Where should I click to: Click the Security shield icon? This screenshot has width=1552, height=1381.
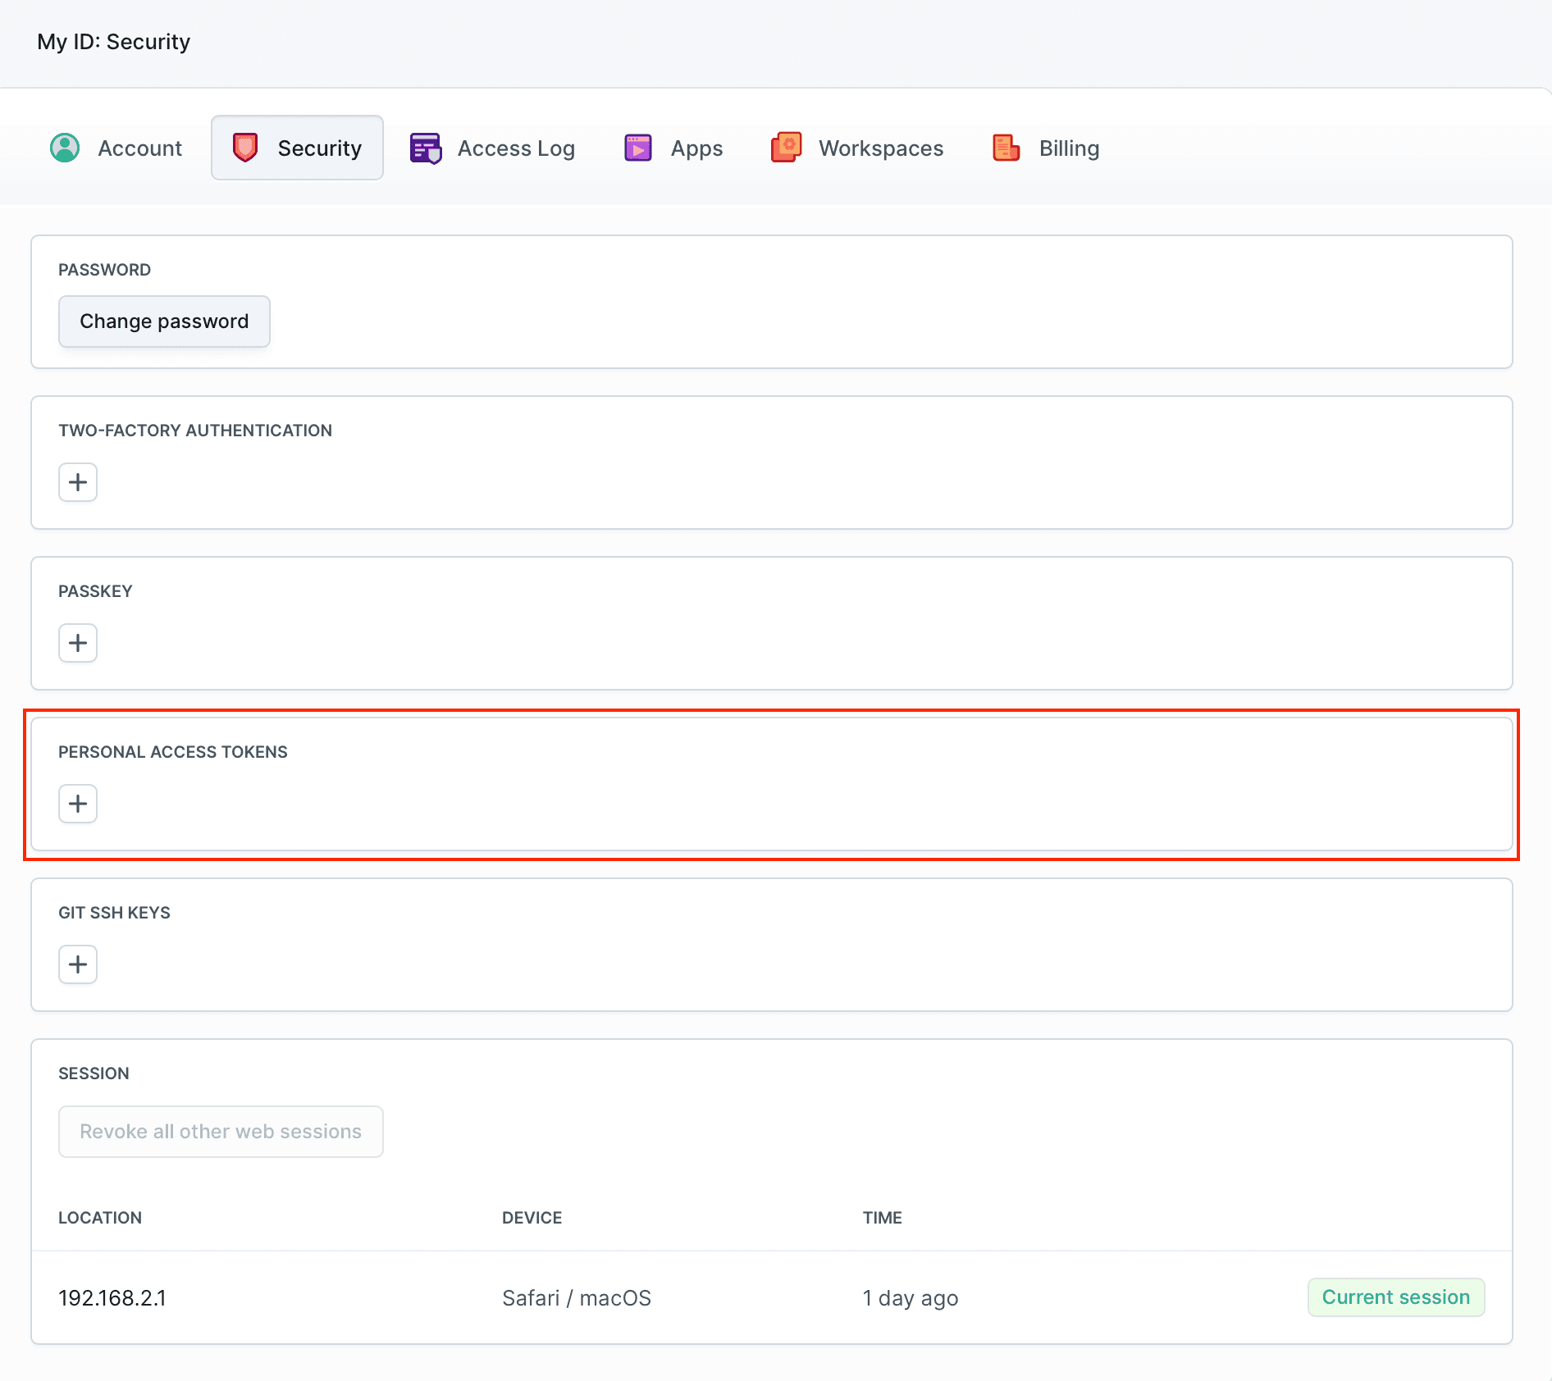point(244,148)
